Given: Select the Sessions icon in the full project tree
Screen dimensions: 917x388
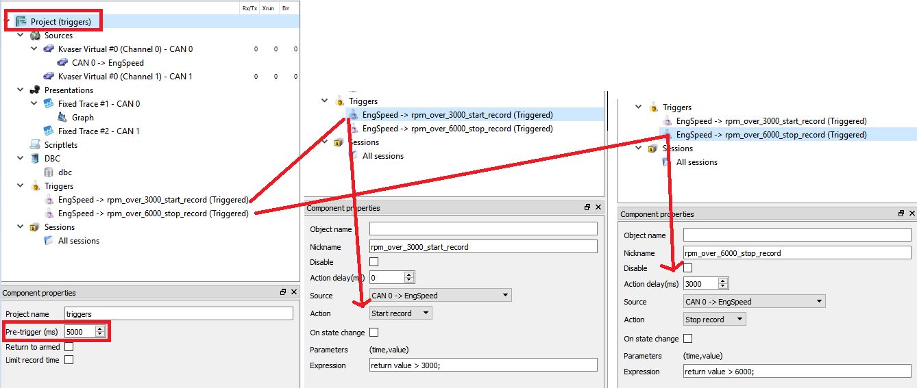Looking at the screenshot, I should tap(35, 227).
